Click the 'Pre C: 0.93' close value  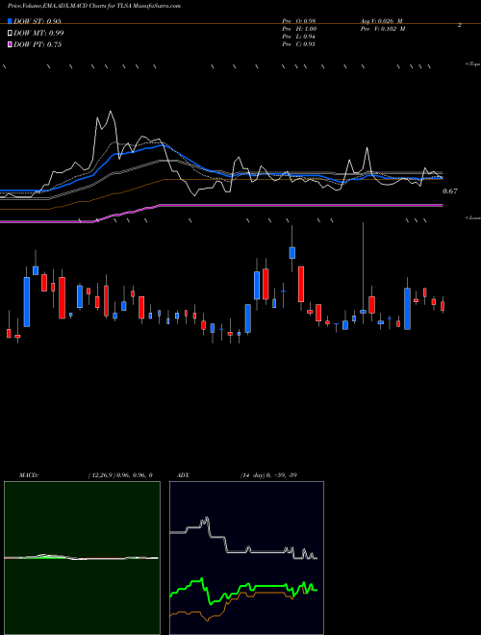(298, 44)
